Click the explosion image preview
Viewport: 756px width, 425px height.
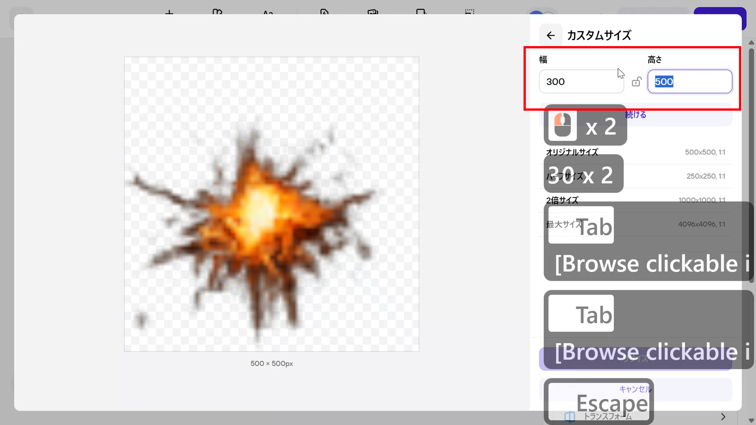point(271,204)
